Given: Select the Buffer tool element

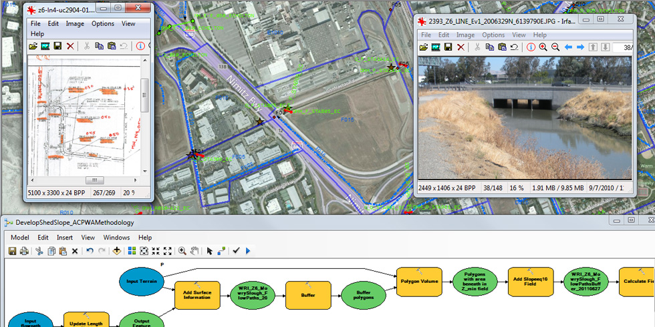Looking at the screenshot, I should tap(308, 295).
